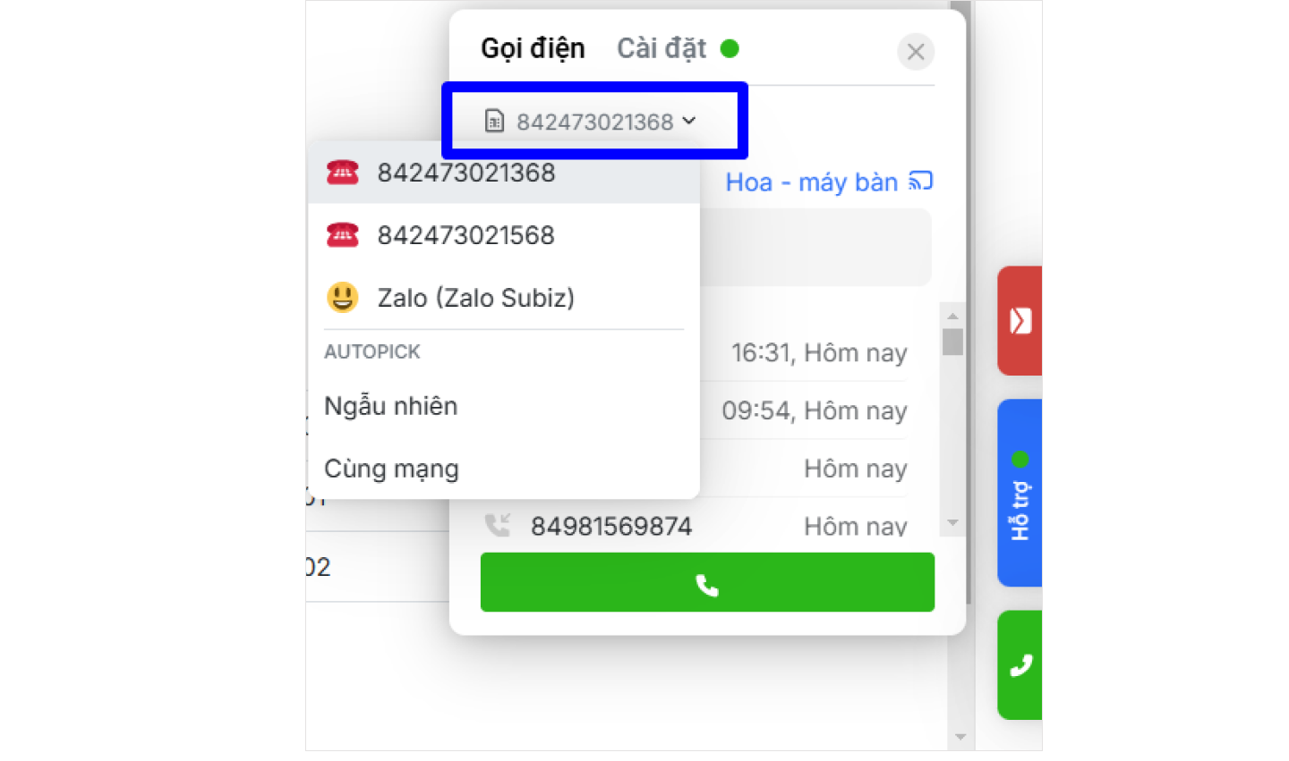Open the 16:31, Hôm nay call entry

point(818,353)
